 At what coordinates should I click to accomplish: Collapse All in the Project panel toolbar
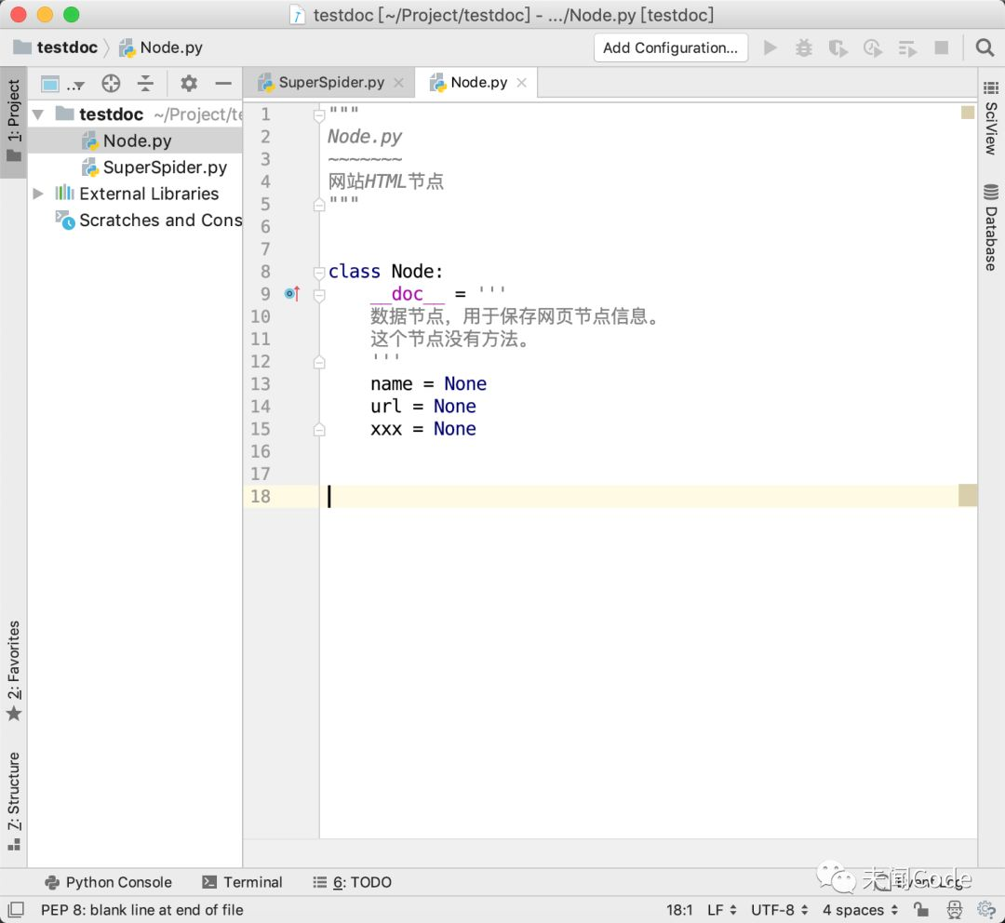145,83
